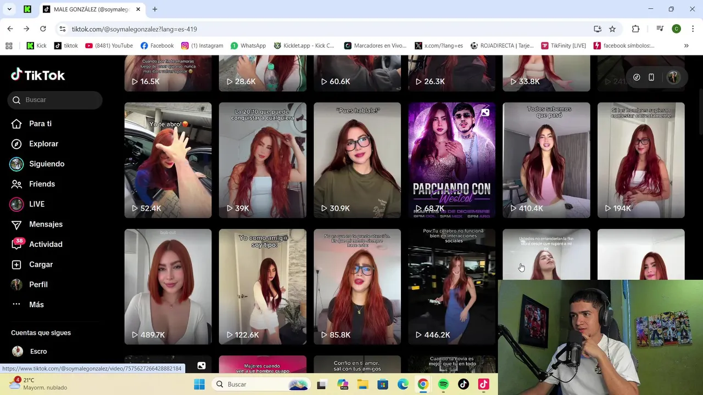Click the Windows taskbar Buscar search box
The image size is (703, 395).
[x=261, y=384]
